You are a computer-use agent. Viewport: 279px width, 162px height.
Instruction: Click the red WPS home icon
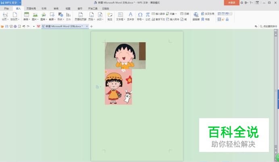38,27
